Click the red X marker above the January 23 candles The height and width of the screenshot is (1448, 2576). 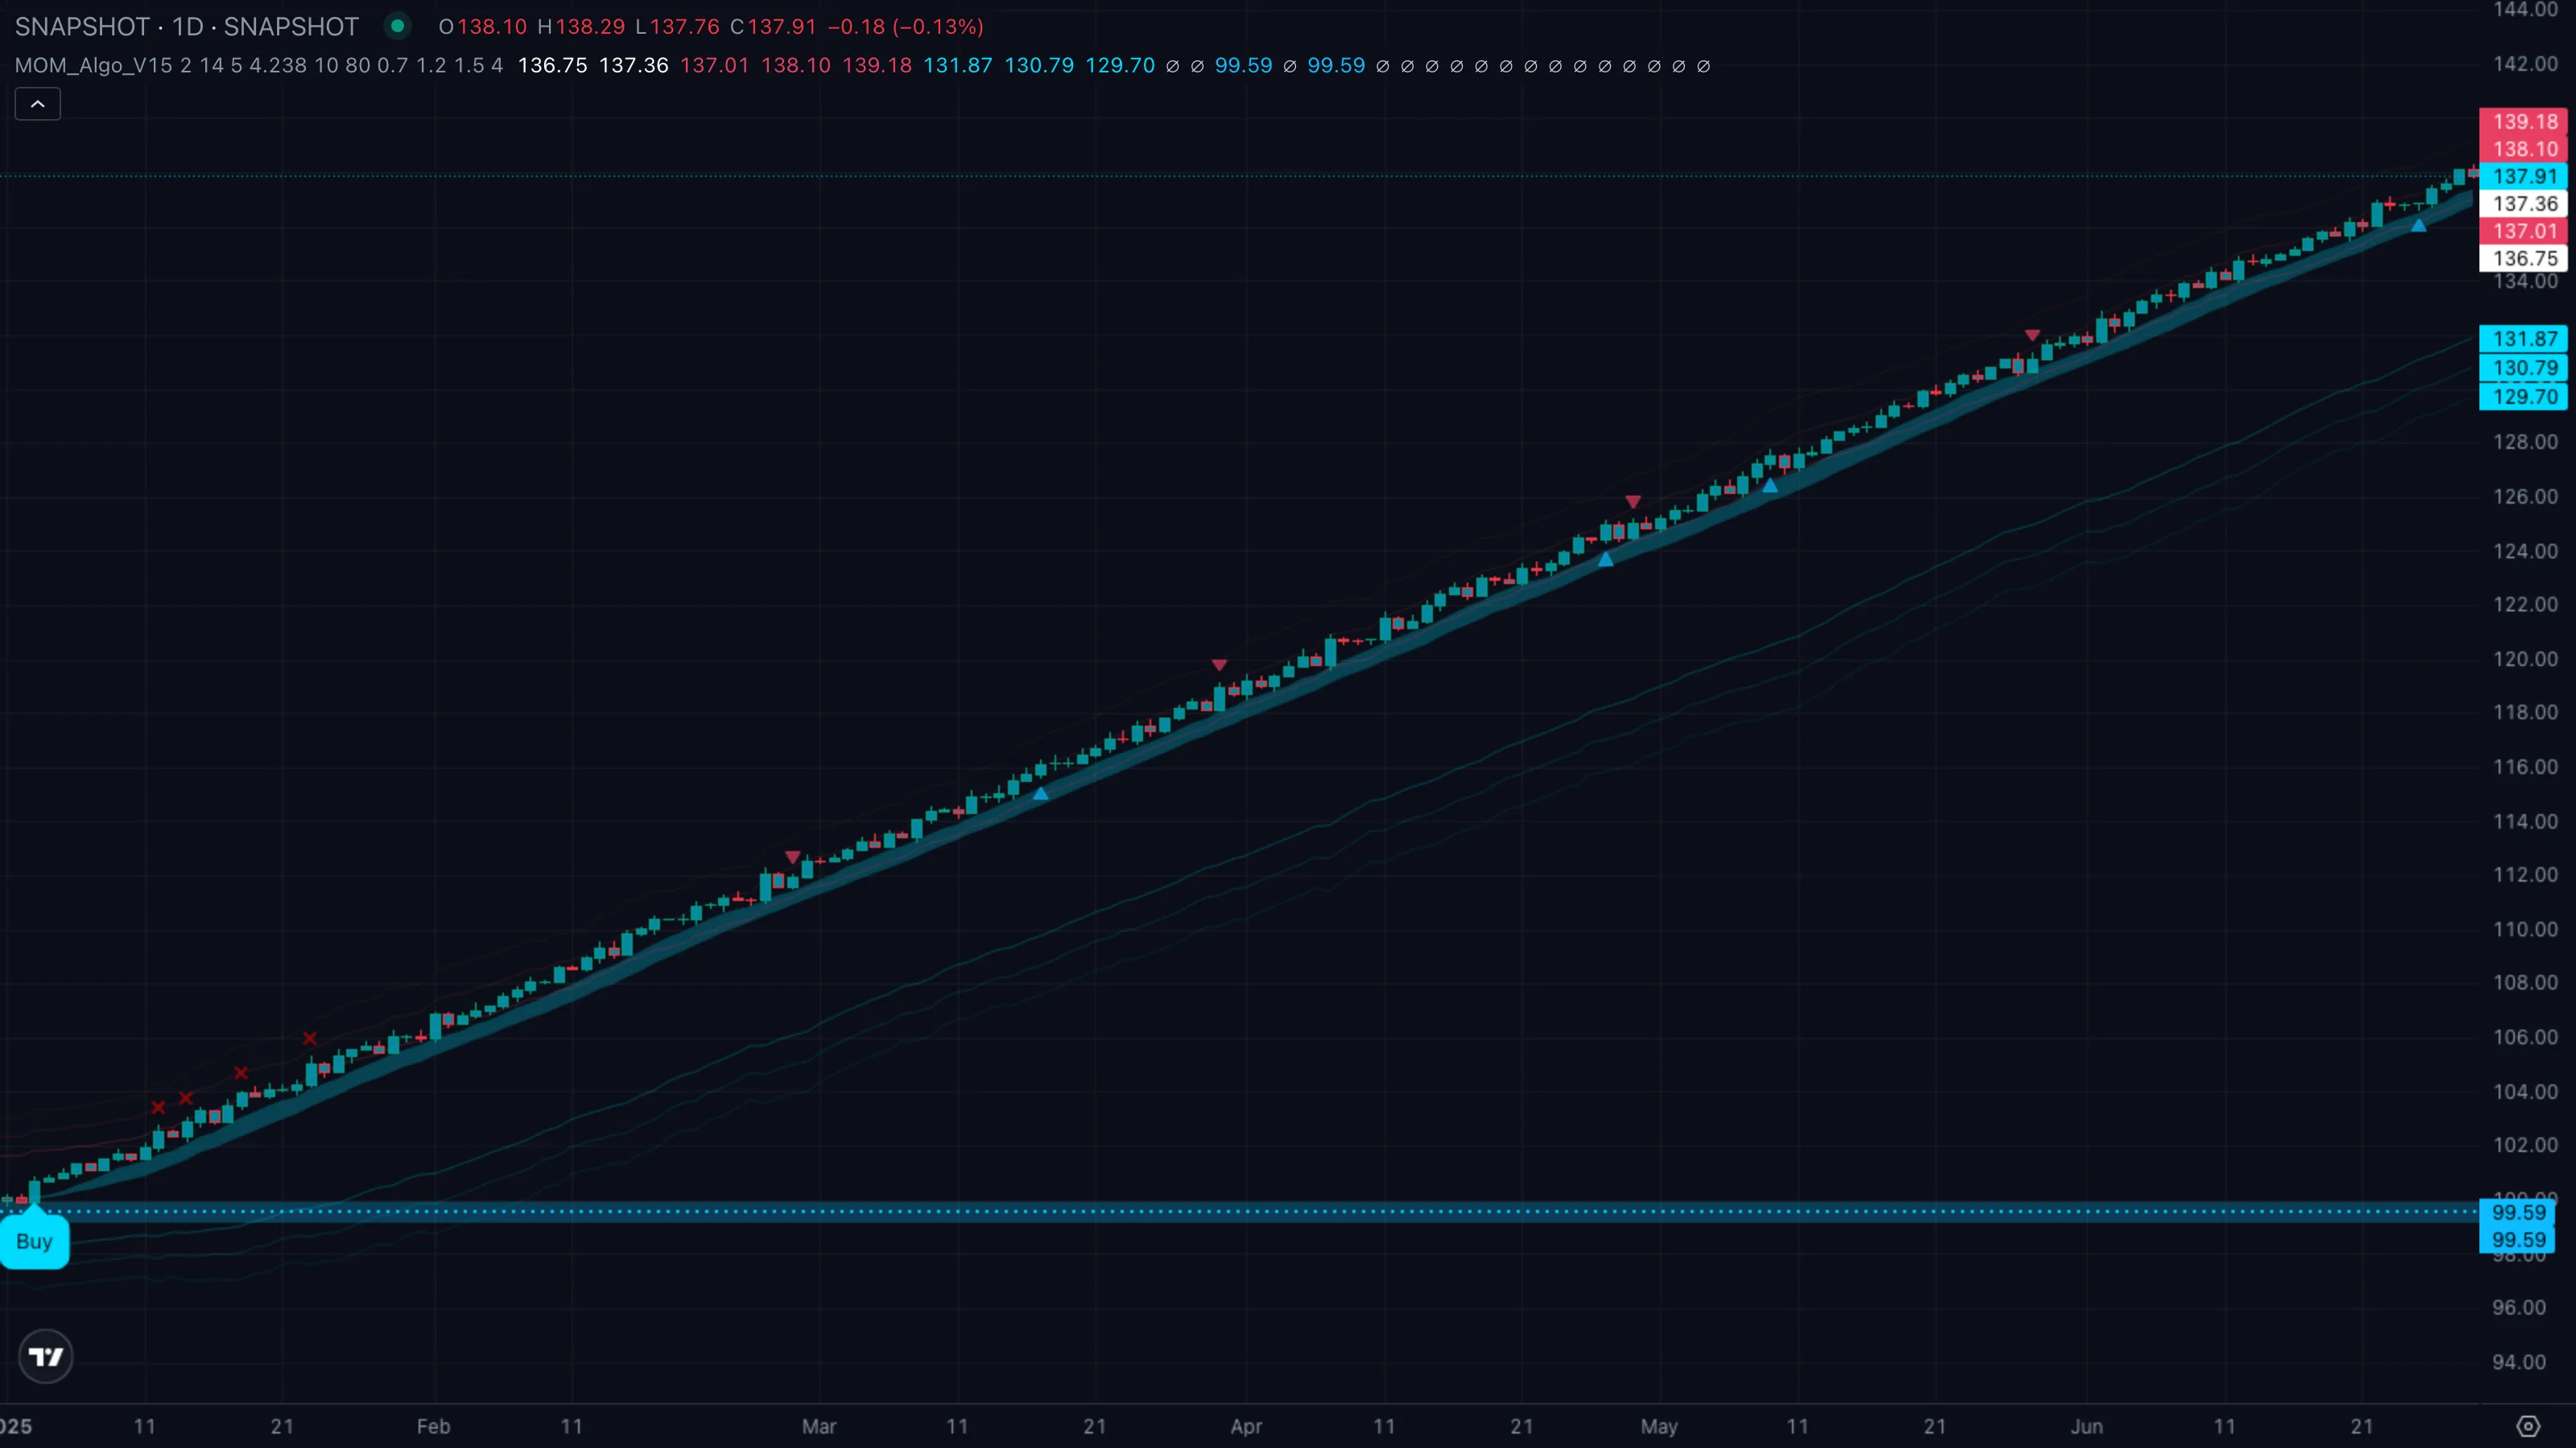tap(310, 1039)
